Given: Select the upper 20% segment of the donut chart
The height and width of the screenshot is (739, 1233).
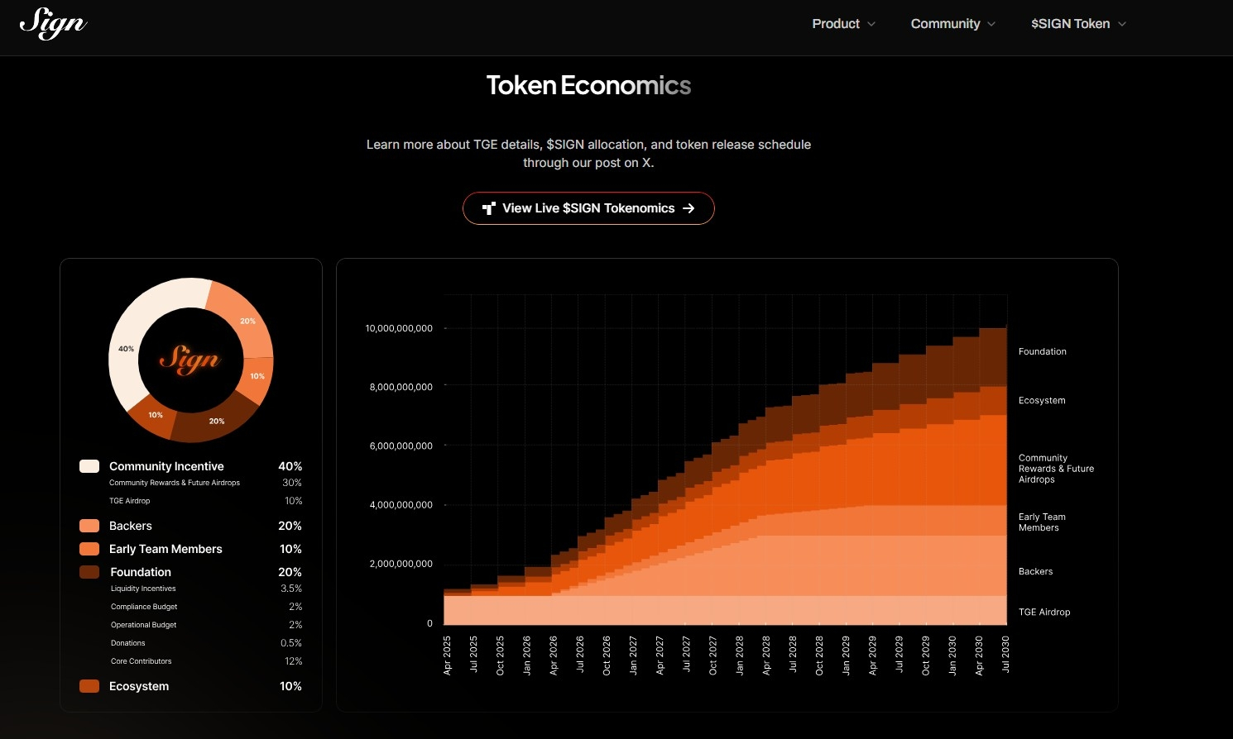Looking at the screenshot, I should [x=247, y=321].
